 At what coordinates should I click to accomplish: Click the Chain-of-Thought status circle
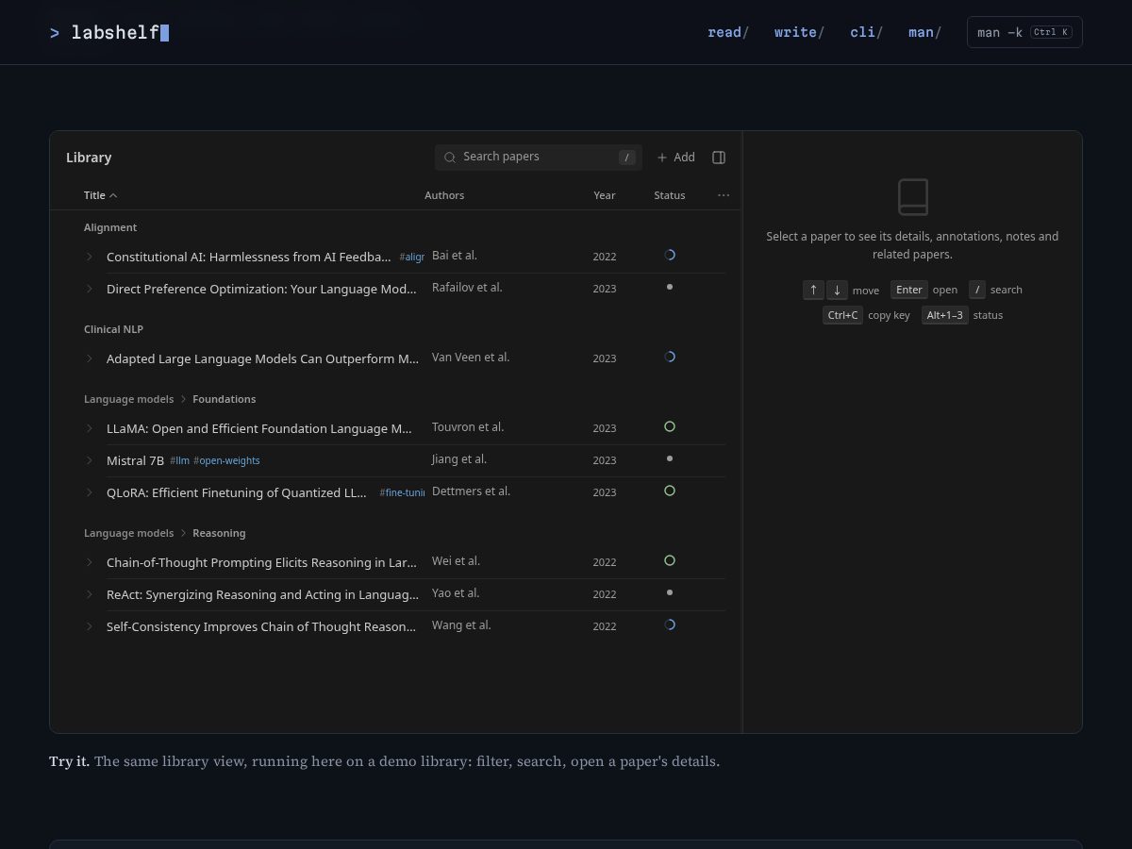pos(670,560)
